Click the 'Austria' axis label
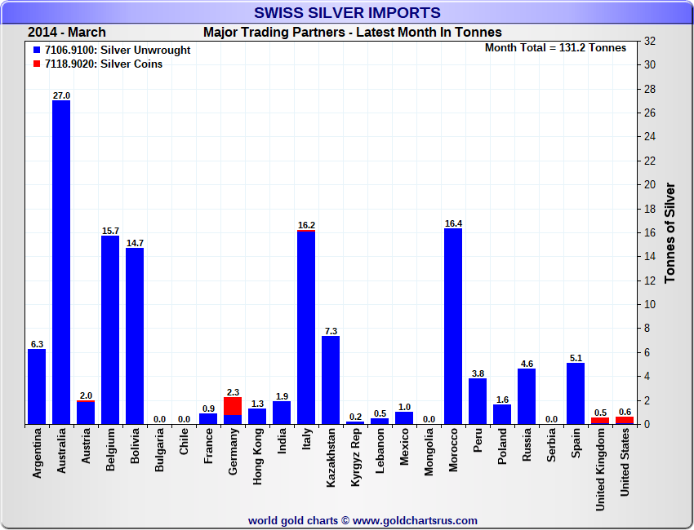Image resolution: width=694 pixels, height=530 pixels. [86, 446]
